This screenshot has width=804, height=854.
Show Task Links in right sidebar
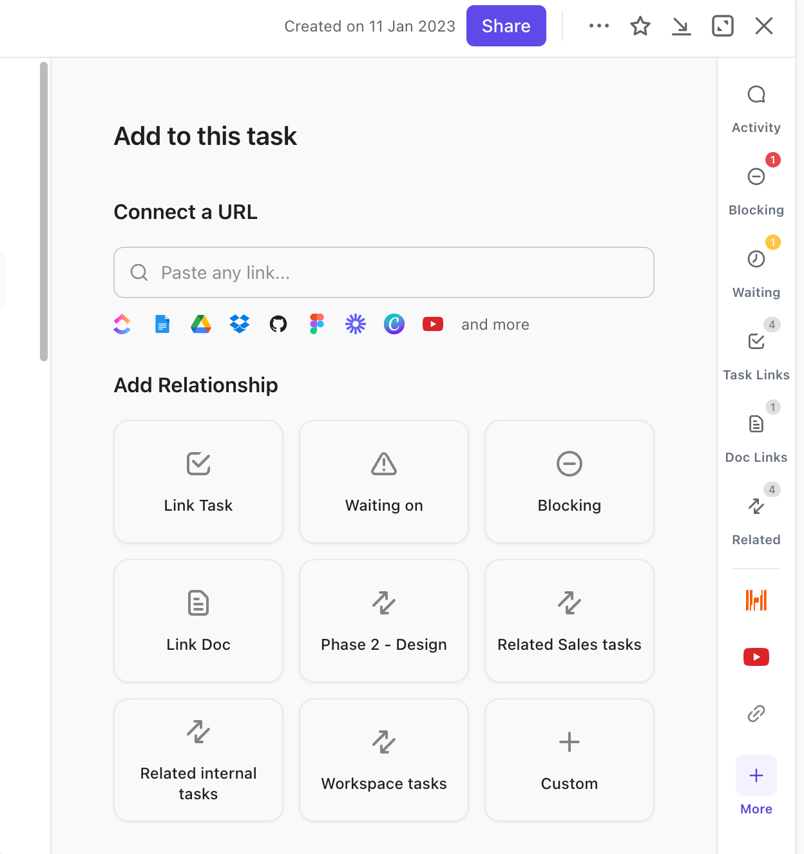[756, 354]
